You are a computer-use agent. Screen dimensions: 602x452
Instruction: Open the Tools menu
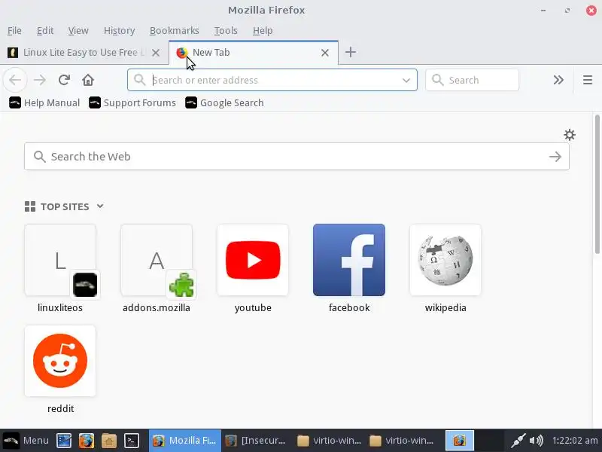226,30
